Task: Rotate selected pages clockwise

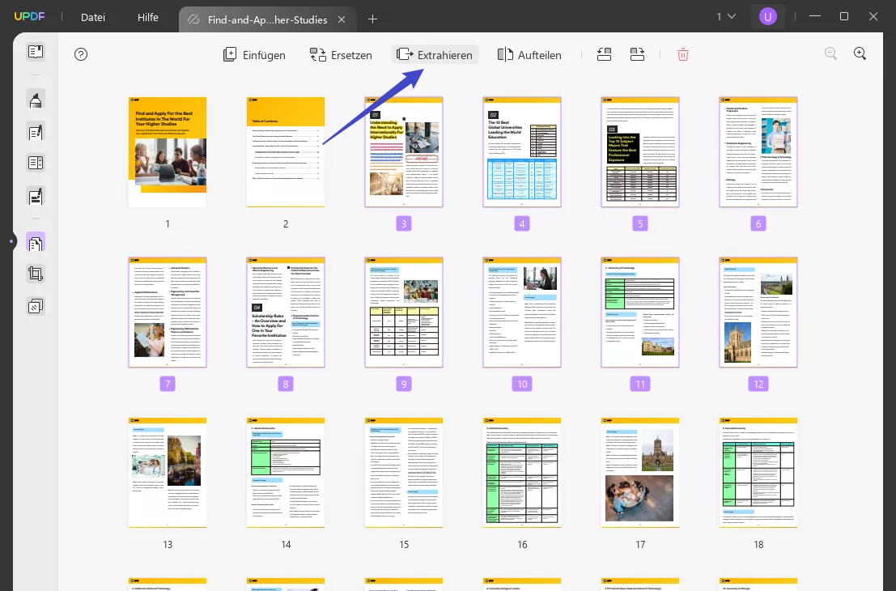Action: coord(637,54)
